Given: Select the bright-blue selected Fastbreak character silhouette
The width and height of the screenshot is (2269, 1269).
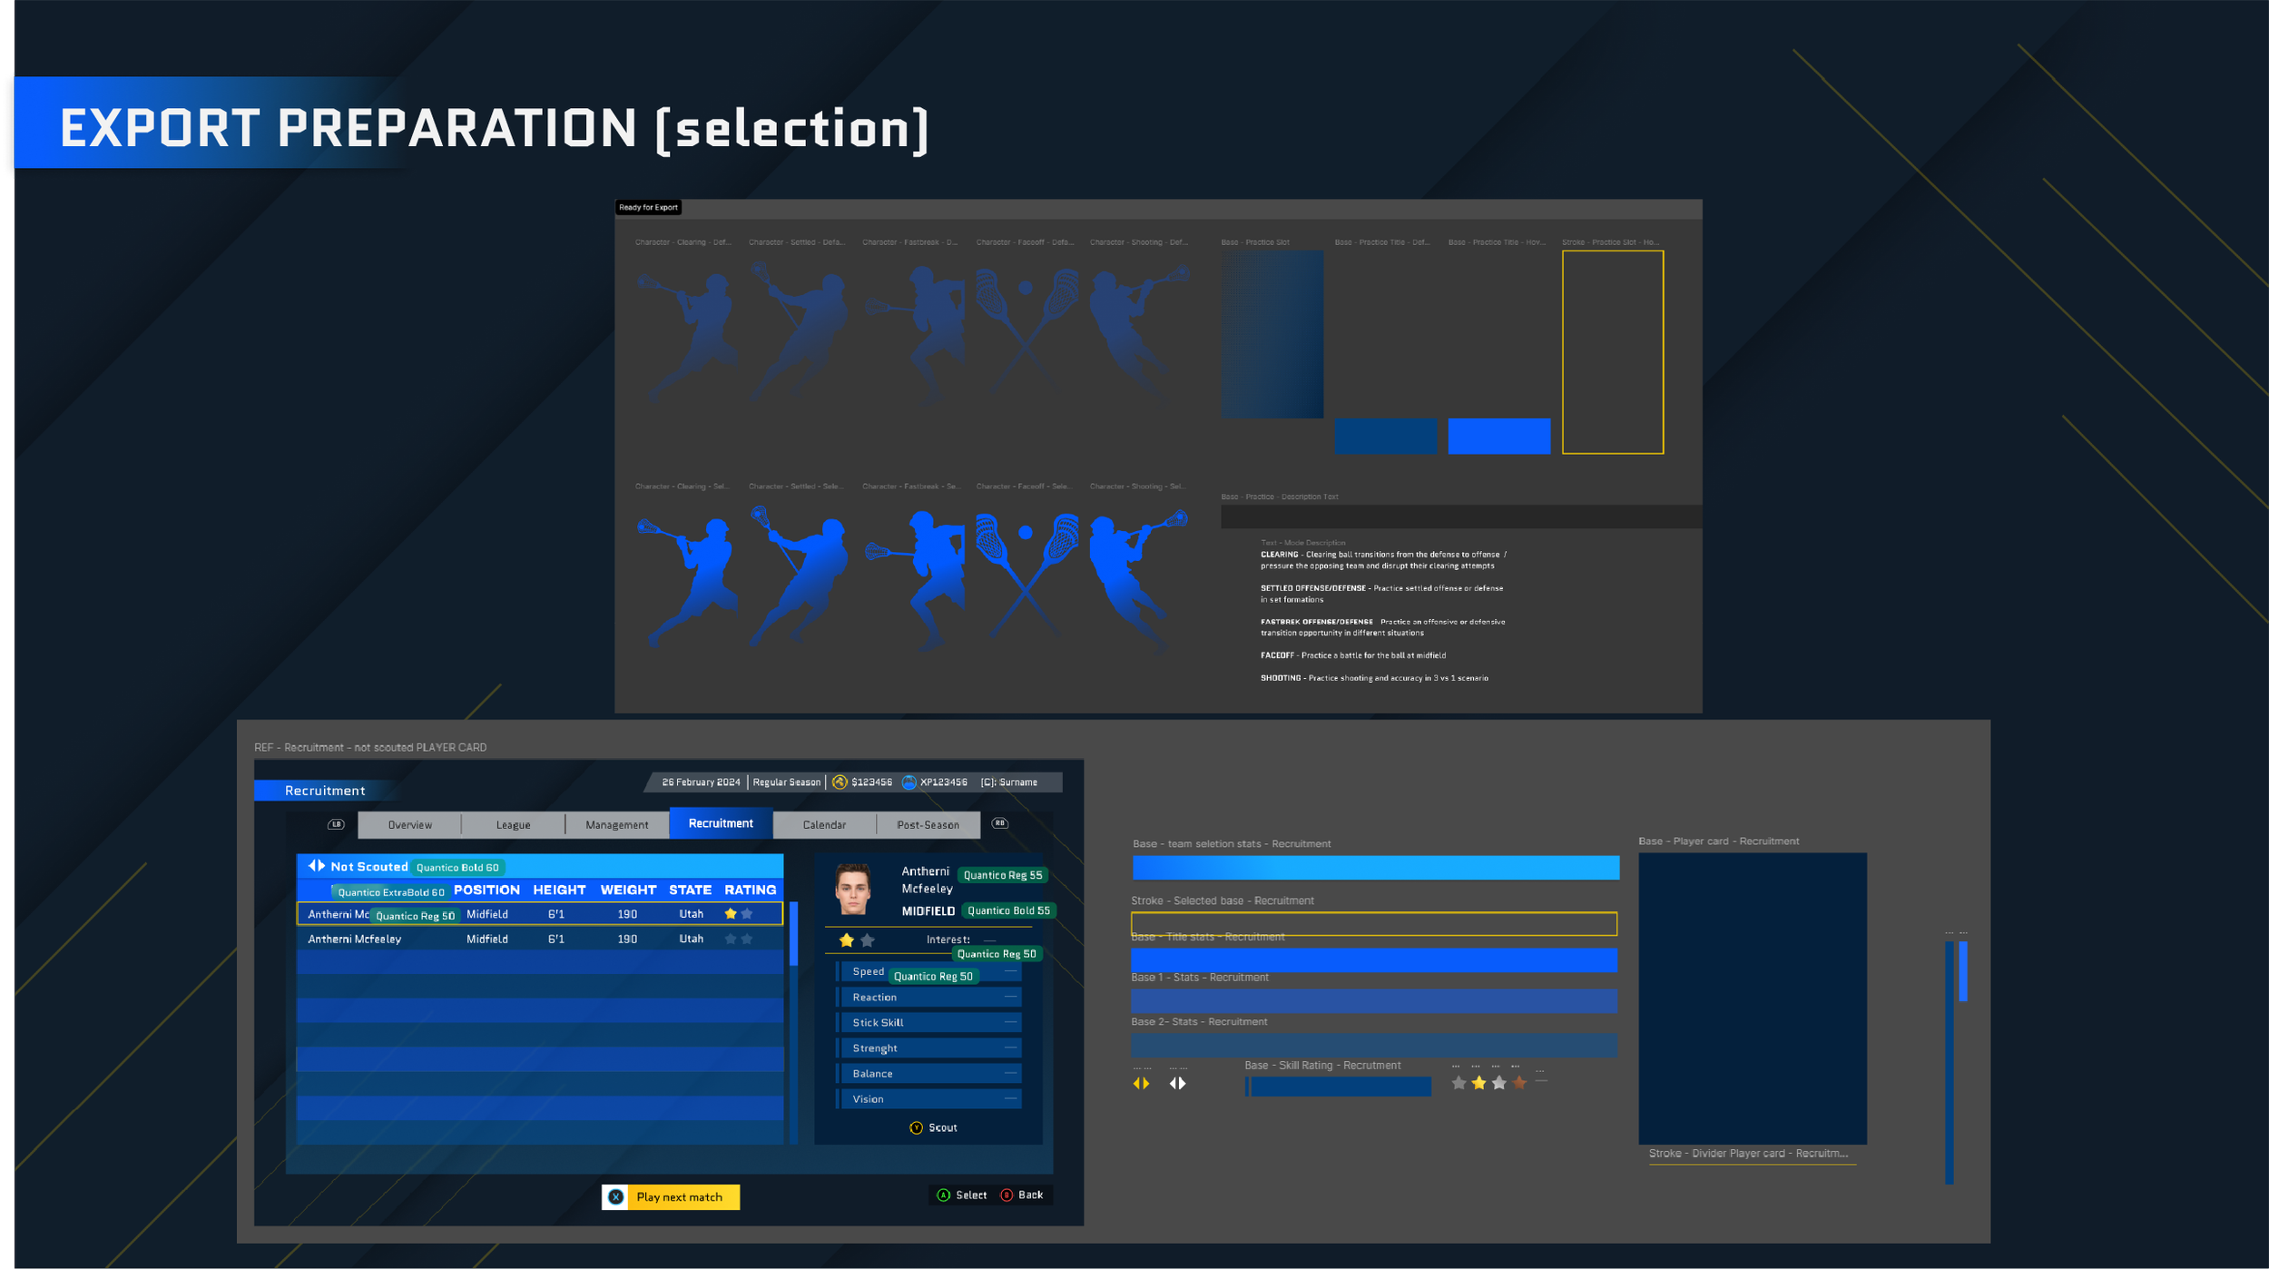Looking at the screenshot, I should (915, 580).
